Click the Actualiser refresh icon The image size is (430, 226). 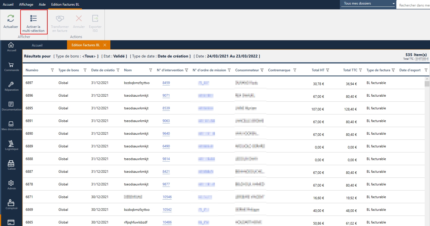tap(11, 18)
